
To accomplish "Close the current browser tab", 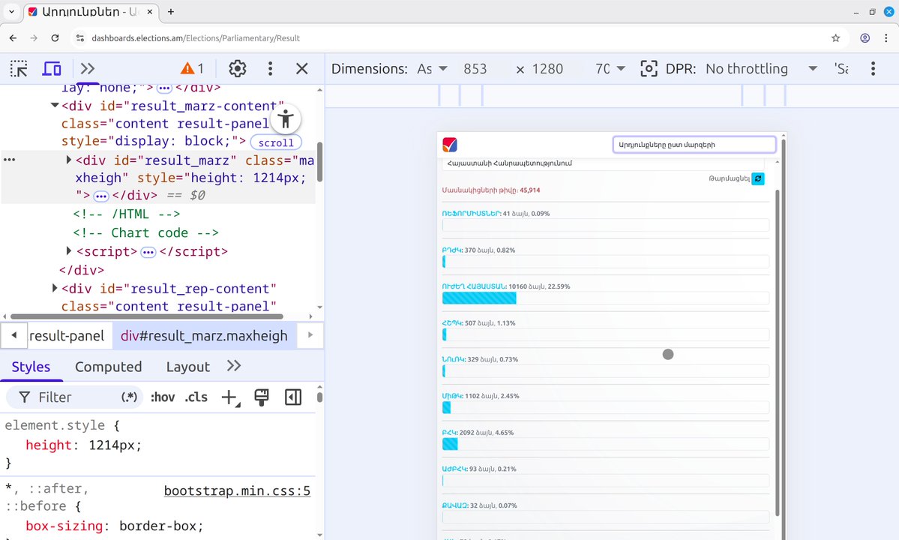I will coord(150,11).
